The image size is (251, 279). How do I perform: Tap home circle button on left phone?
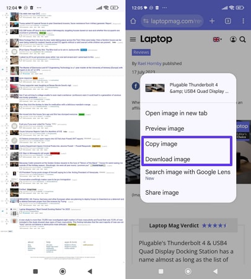pyautogui.click(x=63, y=272)
